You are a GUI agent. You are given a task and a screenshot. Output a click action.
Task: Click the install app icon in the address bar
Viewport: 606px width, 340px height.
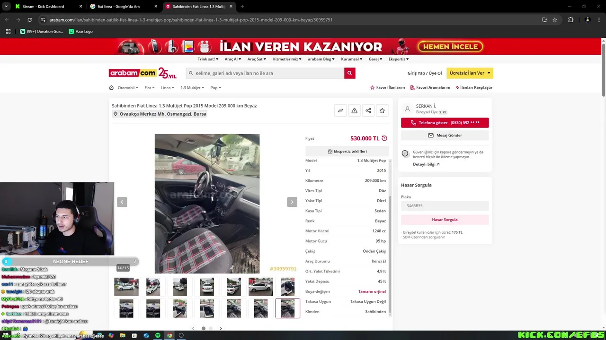[544, 20]
